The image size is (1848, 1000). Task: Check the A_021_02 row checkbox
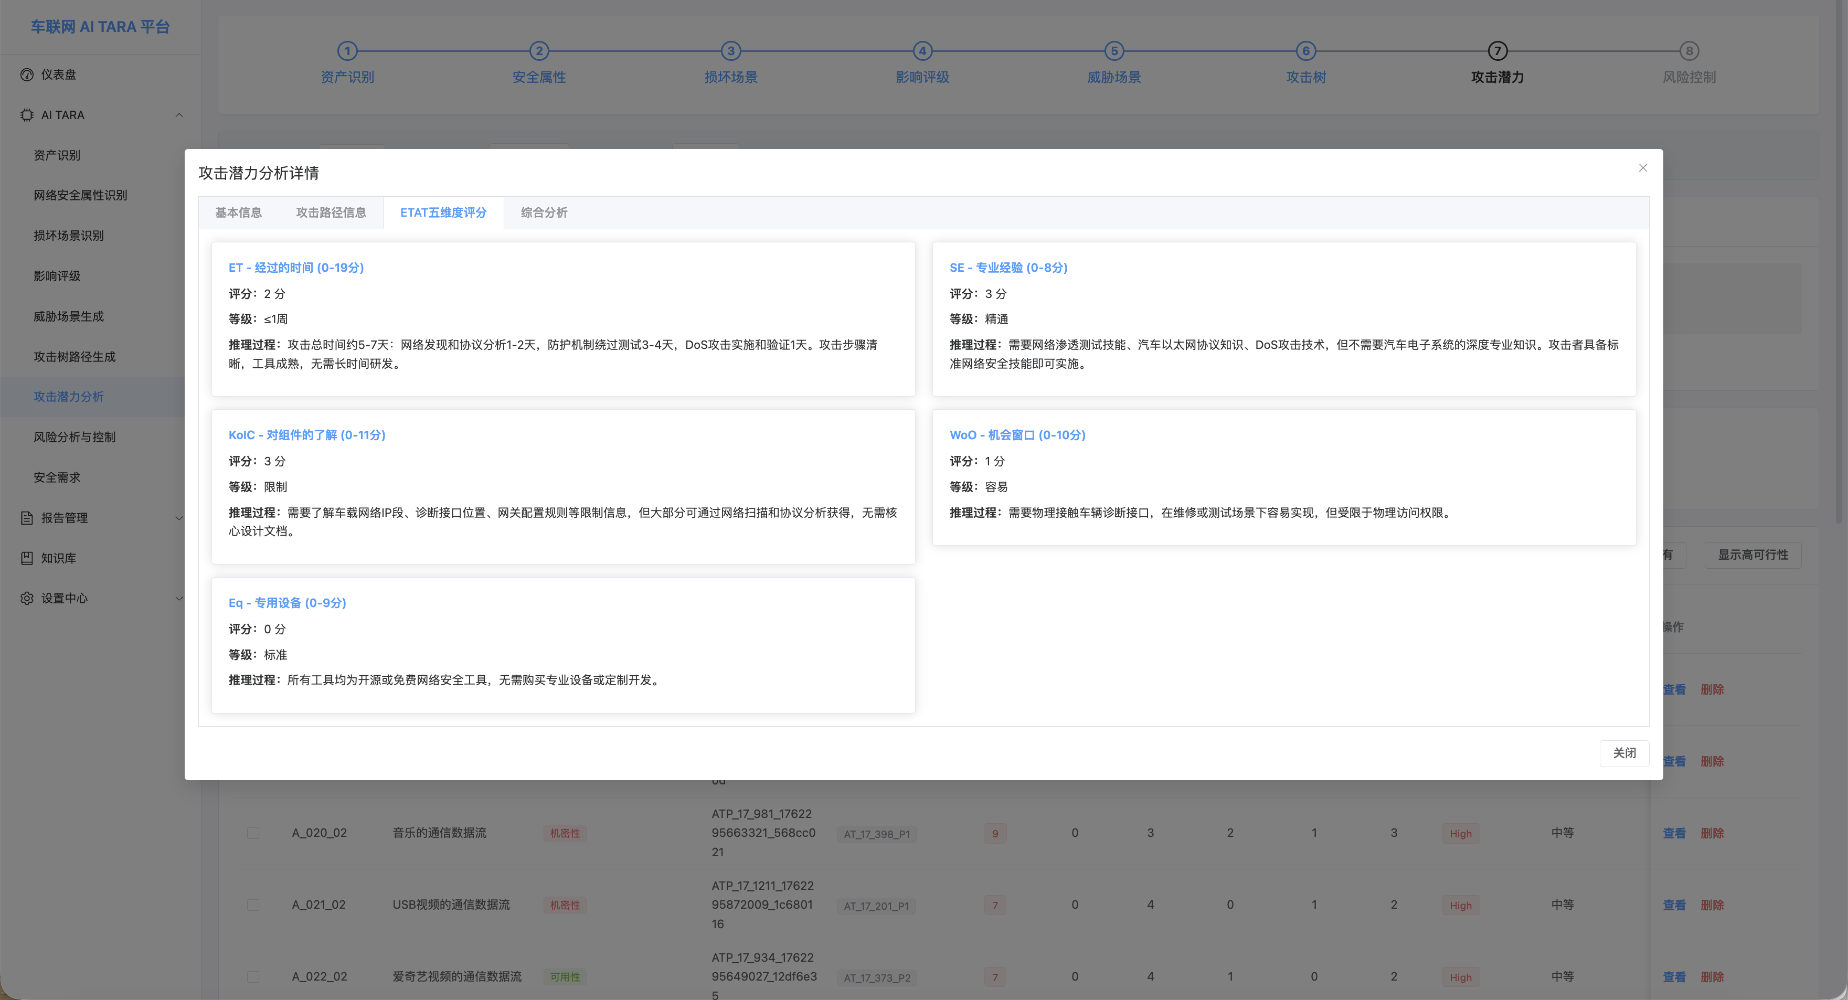pyautogui.click(x=252, y=905)
